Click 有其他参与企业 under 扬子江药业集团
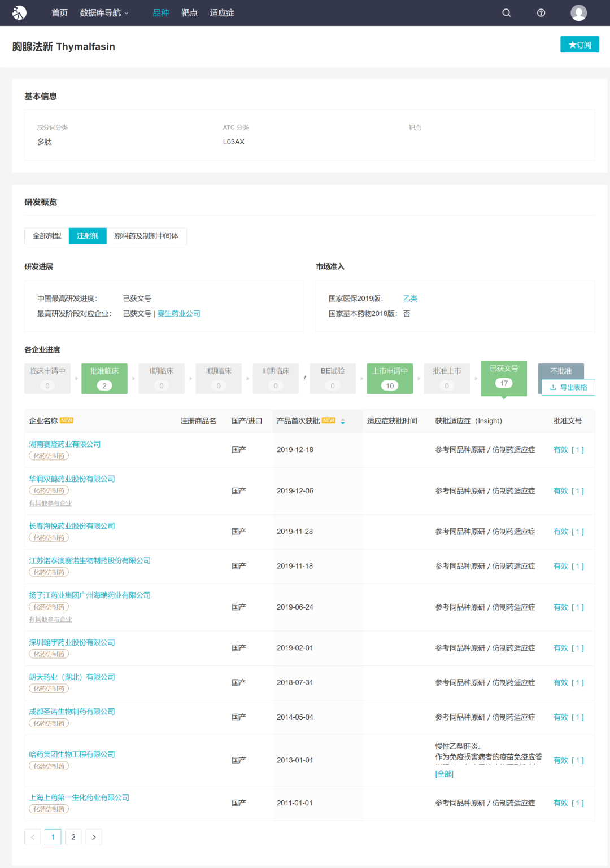 [x=50, y=620]
